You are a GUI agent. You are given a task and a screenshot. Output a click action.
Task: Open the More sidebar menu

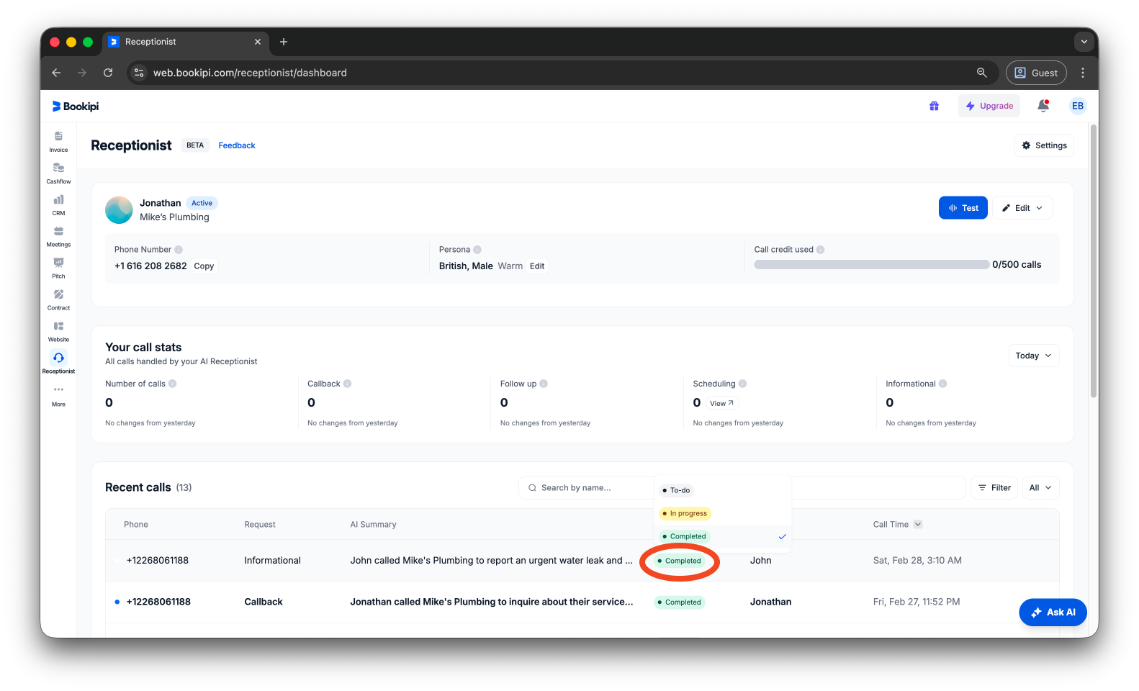coord(58,395)
